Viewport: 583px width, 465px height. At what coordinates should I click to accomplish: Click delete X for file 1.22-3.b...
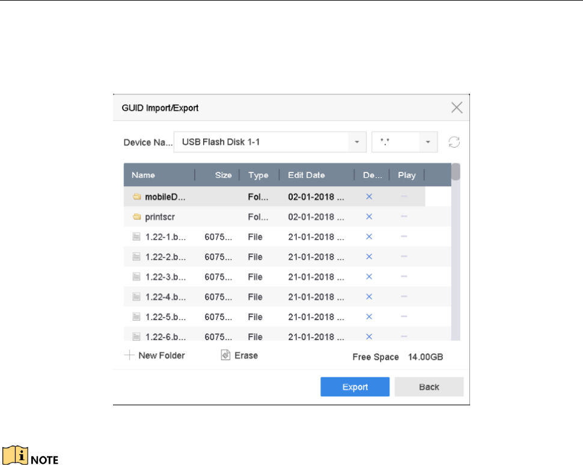(369, 277)
